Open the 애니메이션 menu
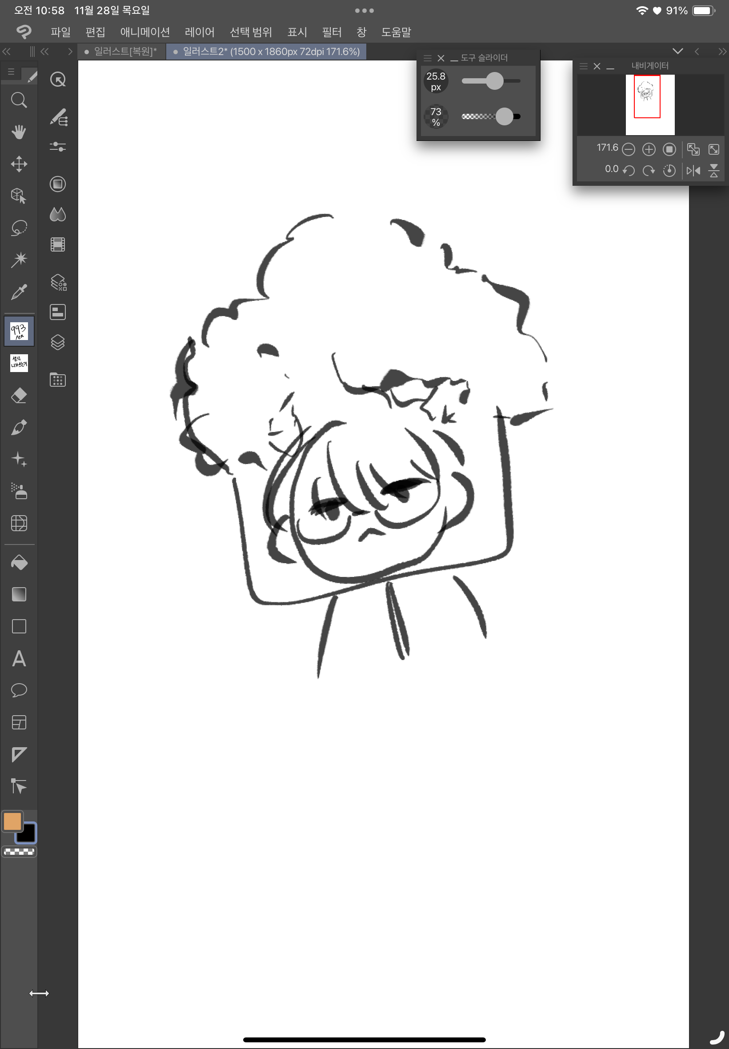Screen dimensions: 729x1049 coord(145,32)
